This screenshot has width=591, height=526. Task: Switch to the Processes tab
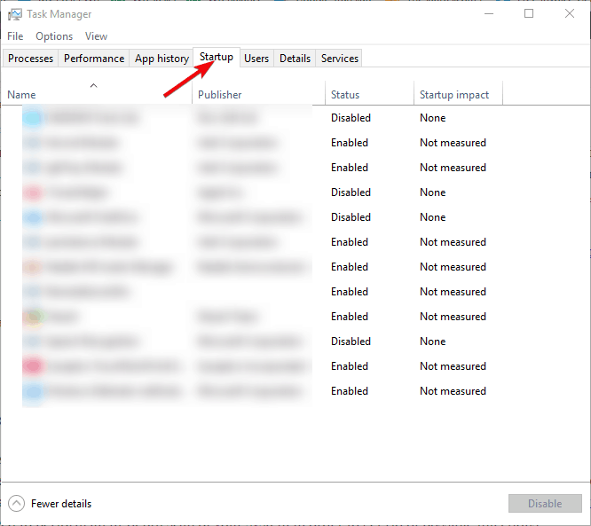tap(30, 59)
